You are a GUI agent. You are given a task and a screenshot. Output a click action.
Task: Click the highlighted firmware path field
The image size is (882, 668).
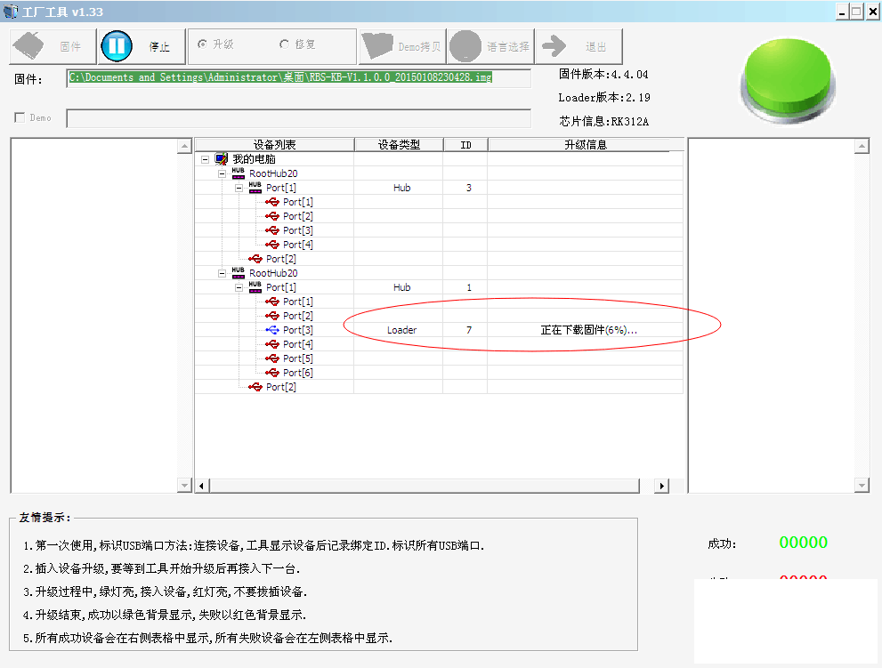(x=299, y=78)
